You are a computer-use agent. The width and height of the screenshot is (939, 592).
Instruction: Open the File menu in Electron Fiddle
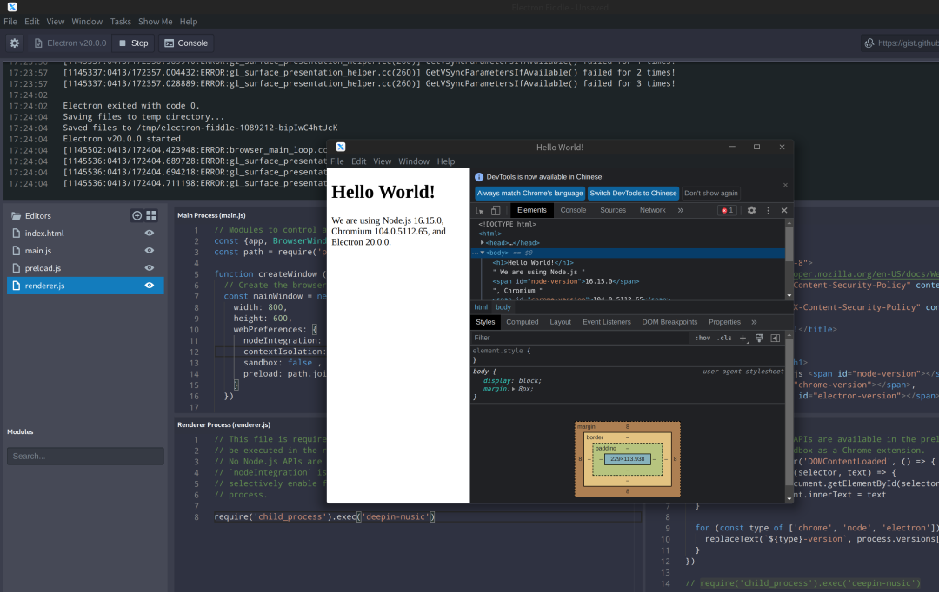[x=10, y=22]
